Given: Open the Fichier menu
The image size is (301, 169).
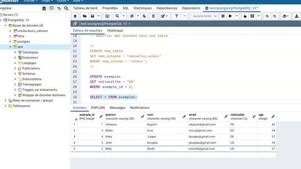Looking at the screenshot, I should [x=31, y=1].
